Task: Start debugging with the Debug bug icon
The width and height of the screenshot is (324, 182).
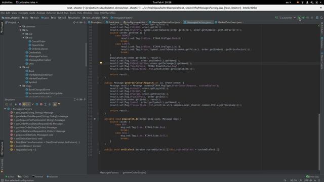Action: 303,18
